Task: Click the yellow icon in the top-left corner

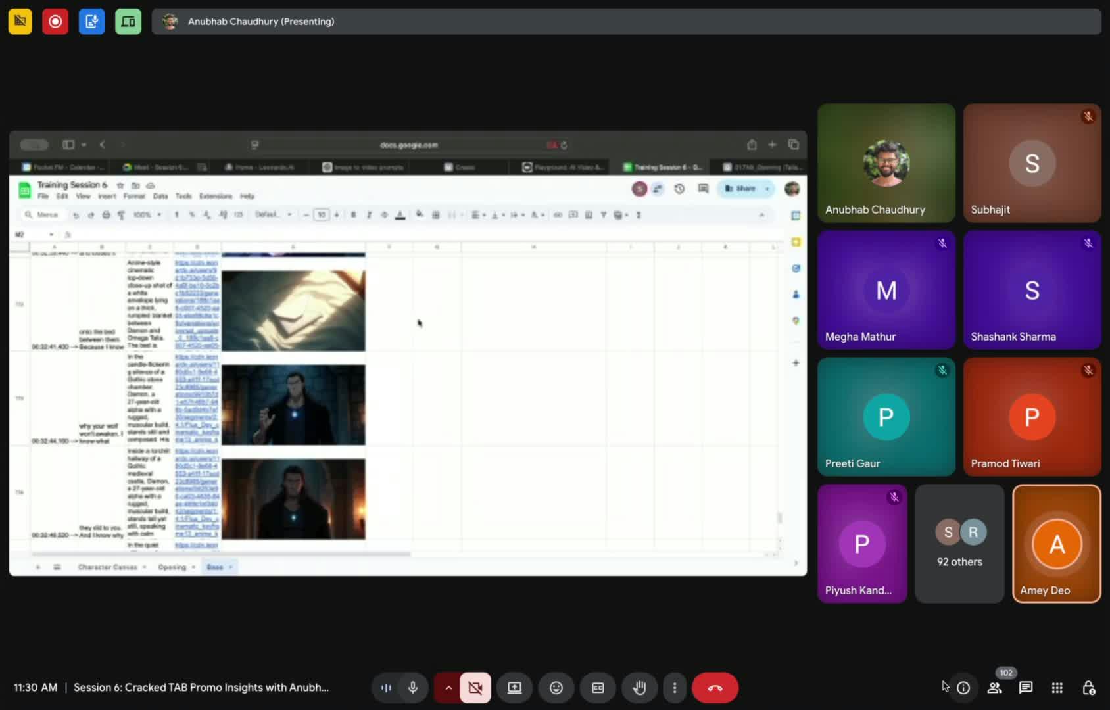Action: [20, 22]
